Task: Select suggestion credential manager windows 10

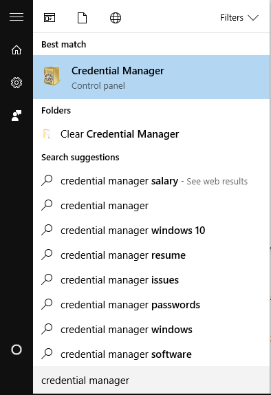Action: tap(151, 231)
